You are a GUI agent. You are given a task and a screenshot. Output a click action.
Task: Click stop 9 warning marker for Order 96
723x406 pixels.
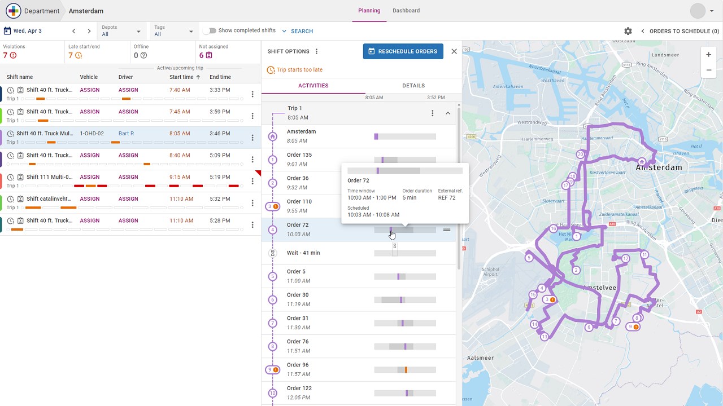[273, 370]
